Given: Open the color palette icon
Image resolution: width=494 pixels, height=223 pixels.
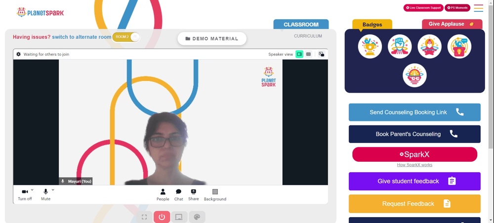Looking at the screenshot, I should pos(197,217).
